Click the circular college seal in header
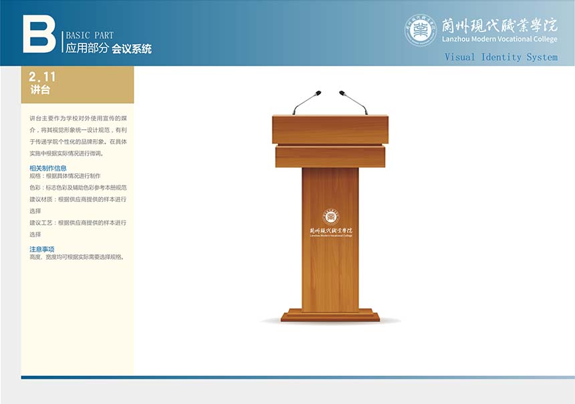The height and width of the screenshot is (404, 575). [x=421, y=30]
